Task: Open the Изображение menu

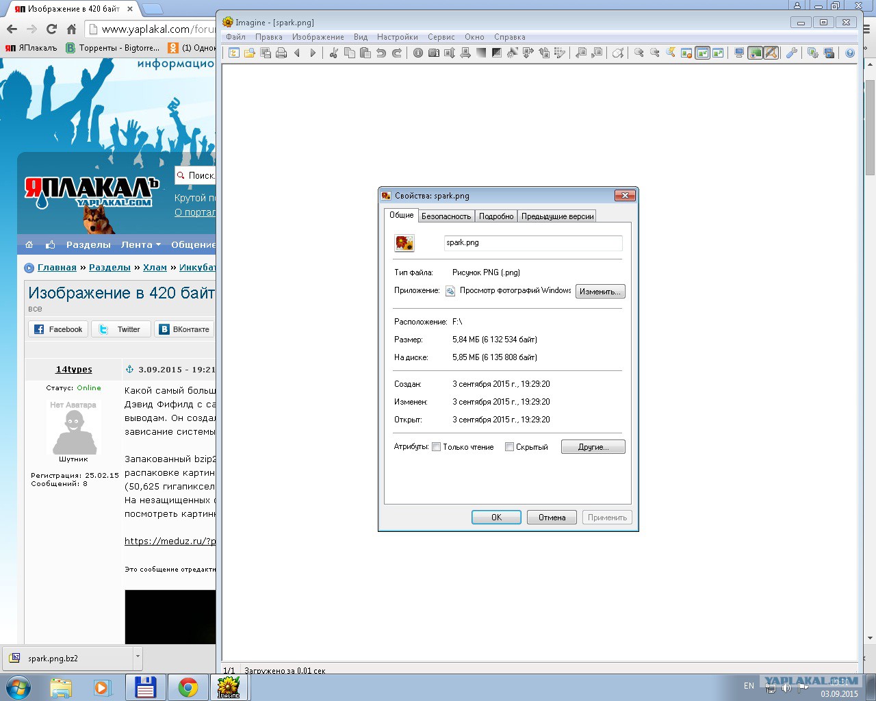Action: (318, 37)
